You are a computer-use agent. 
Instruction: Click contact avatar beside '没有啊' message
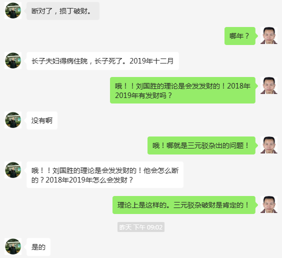click(13, 120)
